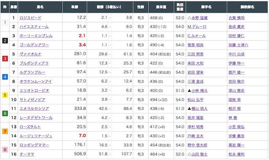Screen dimensions: 269x160
Task: Click the yellow frame 5 badge
Action: coord(5,95)
